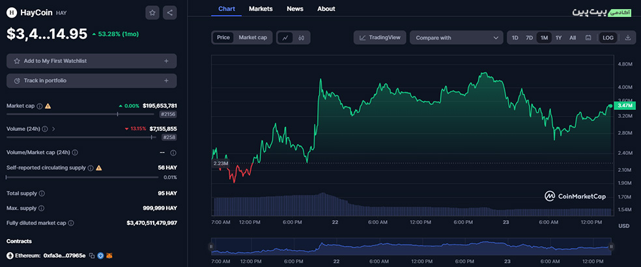
Task: Copy the Ethereum contract address
Action: [x=92, y=255]
